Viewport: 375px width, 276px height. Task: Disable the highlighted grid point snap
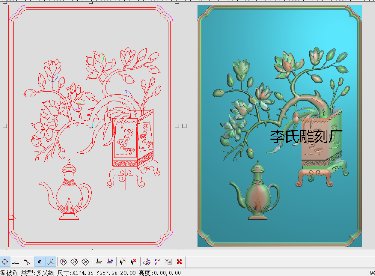point(39,262)
